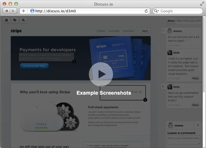Image resolution: width=206 pixels, height=148 pixels.
Task: Click "Do you find this text a bit" comment
Action: pyautogui.click(x=184, y=39)
